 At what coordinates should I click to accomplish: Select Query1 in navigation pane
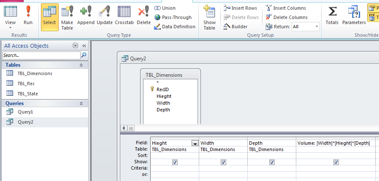(x=45, y=112)
